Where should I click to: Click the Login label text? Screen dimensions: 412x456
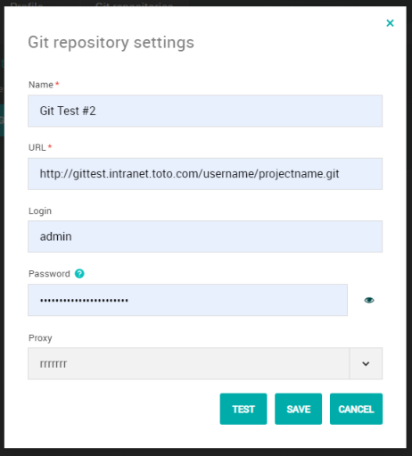40,211
